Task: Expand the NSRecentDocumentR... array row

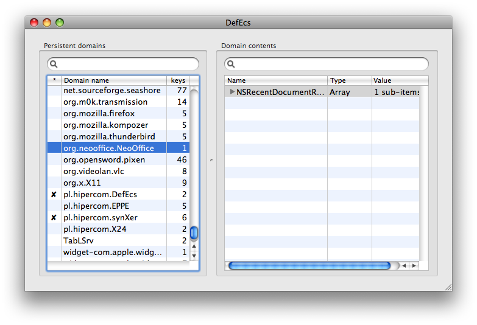Action: click(231, 92)
